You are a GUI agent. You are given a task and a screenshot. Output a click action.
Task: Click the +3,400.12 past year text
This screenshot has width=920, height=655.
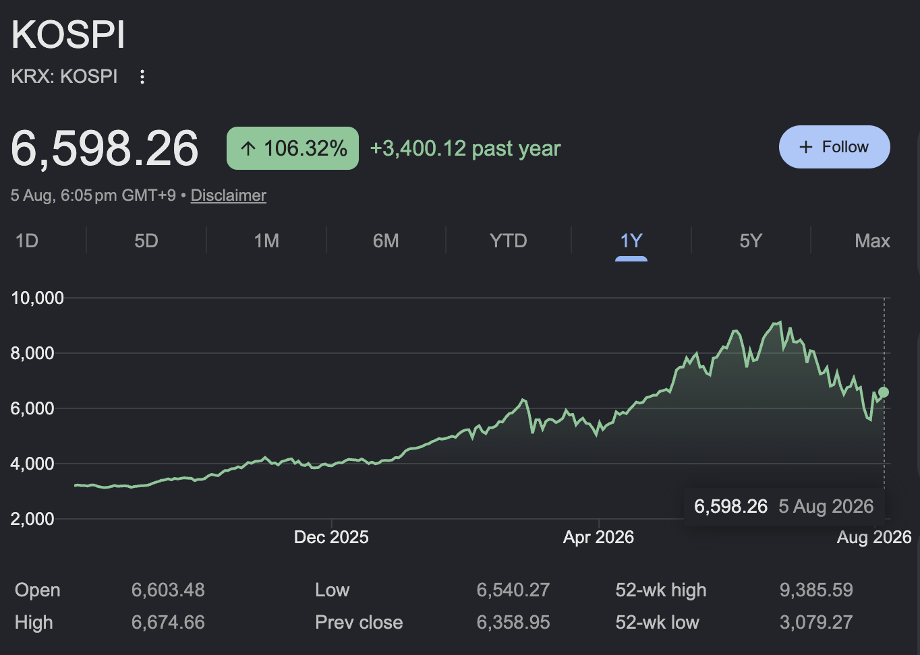coord(465,148)
